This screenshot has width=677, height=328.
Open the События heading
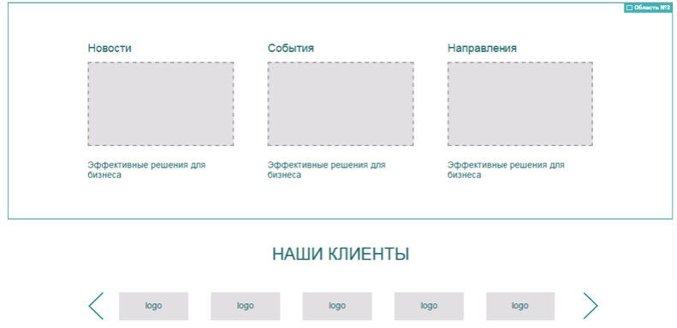click(291, 49)
